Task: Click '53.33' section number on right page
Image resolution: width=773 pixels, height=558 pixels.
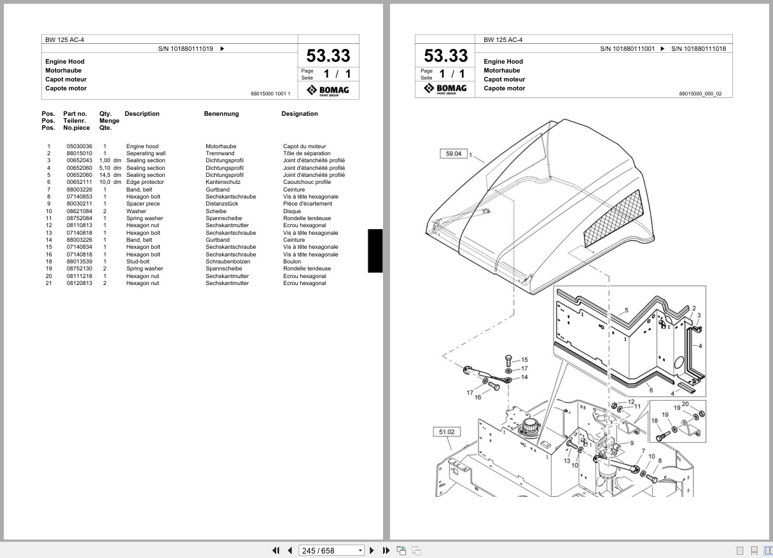Action: tap(445, 55)
